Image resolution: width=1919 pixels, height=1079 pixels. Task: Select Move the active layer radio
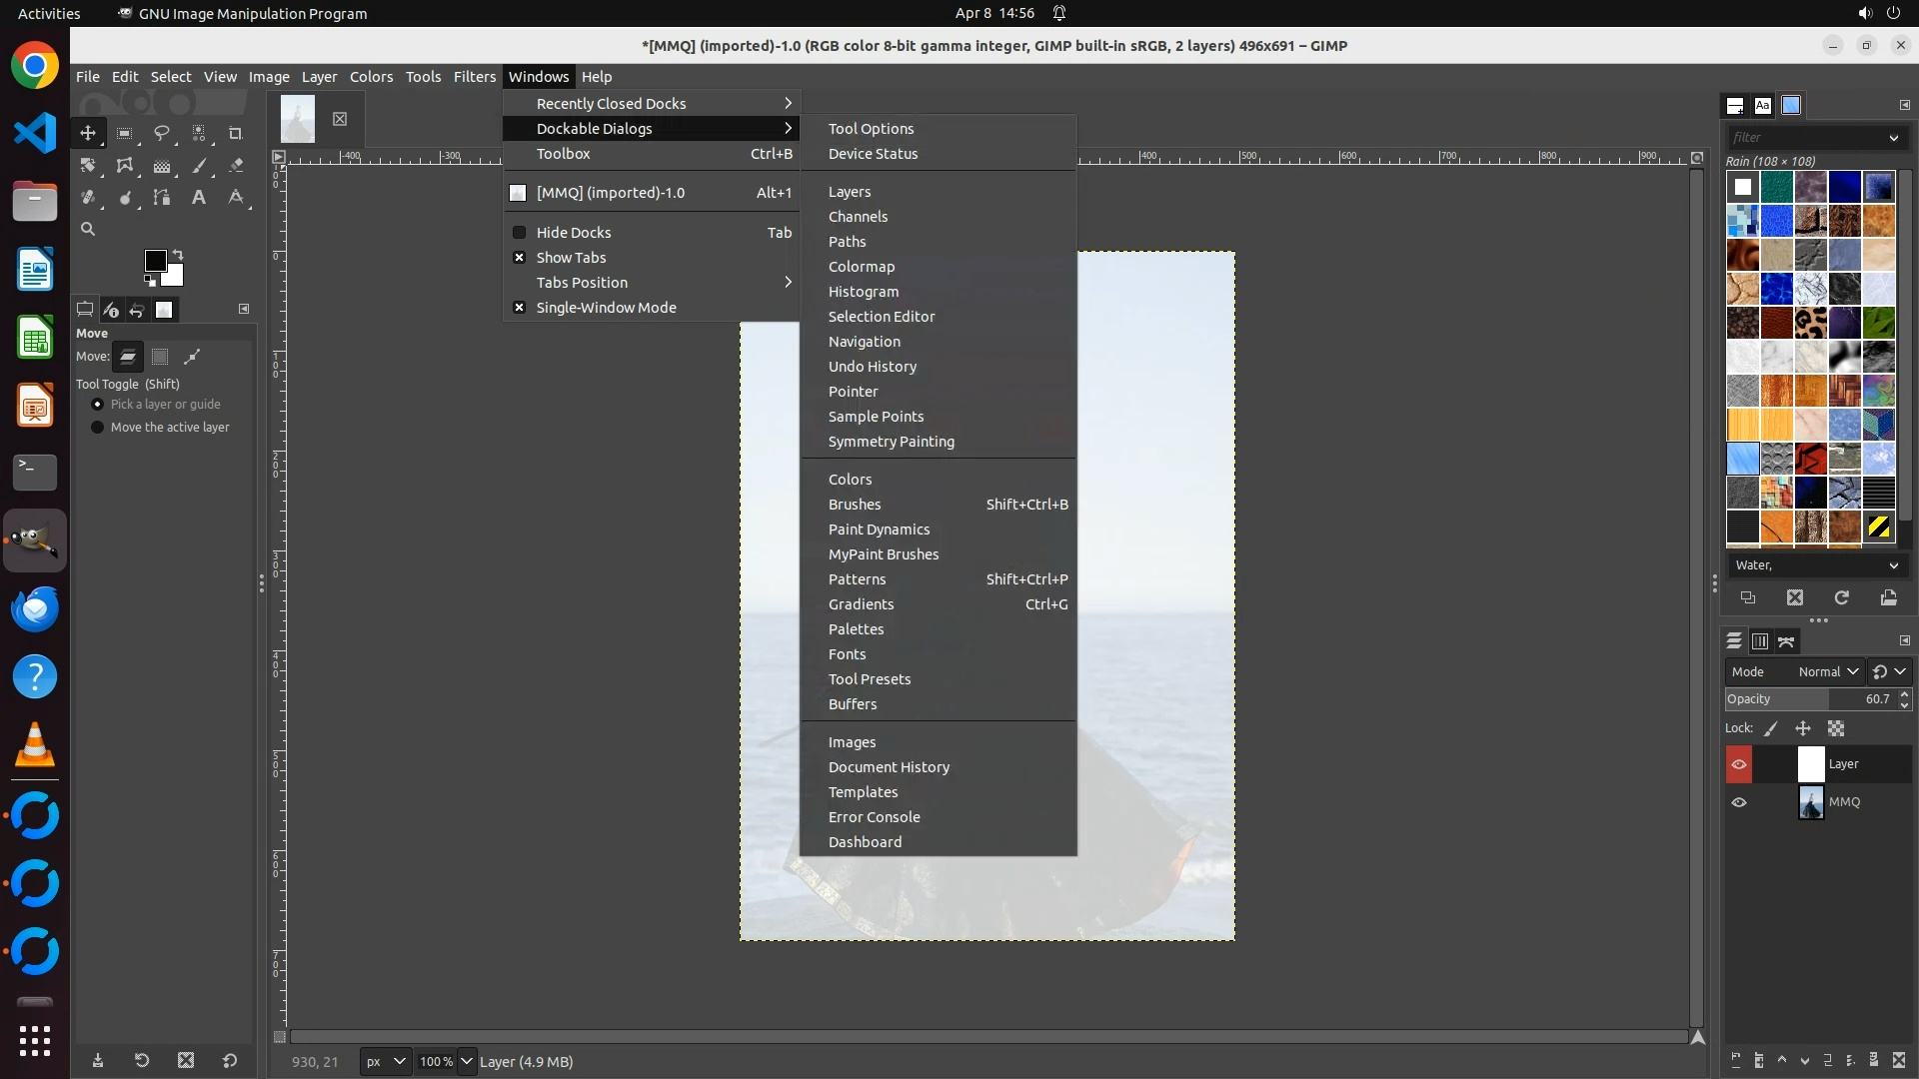point(97,428)
